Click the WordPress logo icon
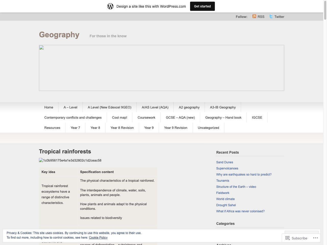Screen dimensions: 327x245 pyautogui.click(x=110, y=6)
